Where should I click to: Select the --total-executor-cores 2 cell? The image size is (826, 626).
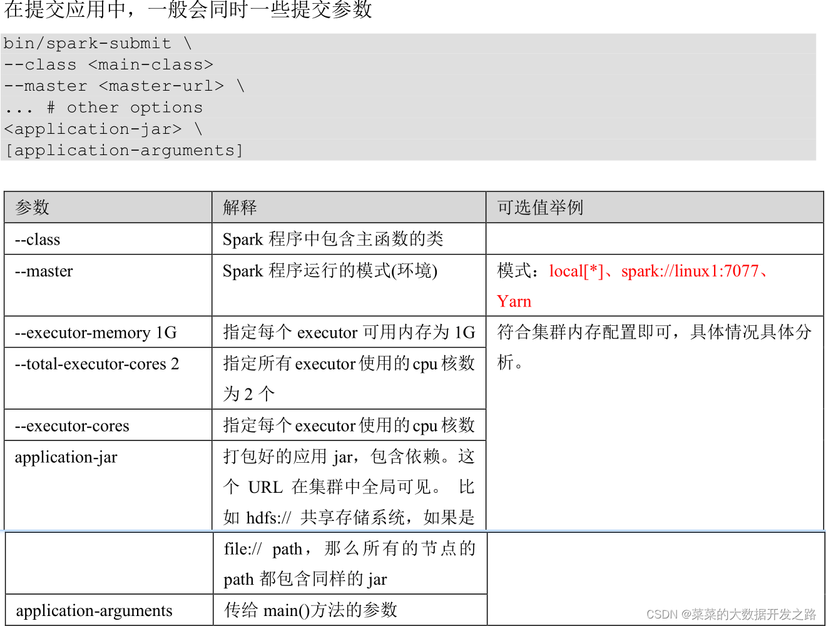click(x=108, y=378)
